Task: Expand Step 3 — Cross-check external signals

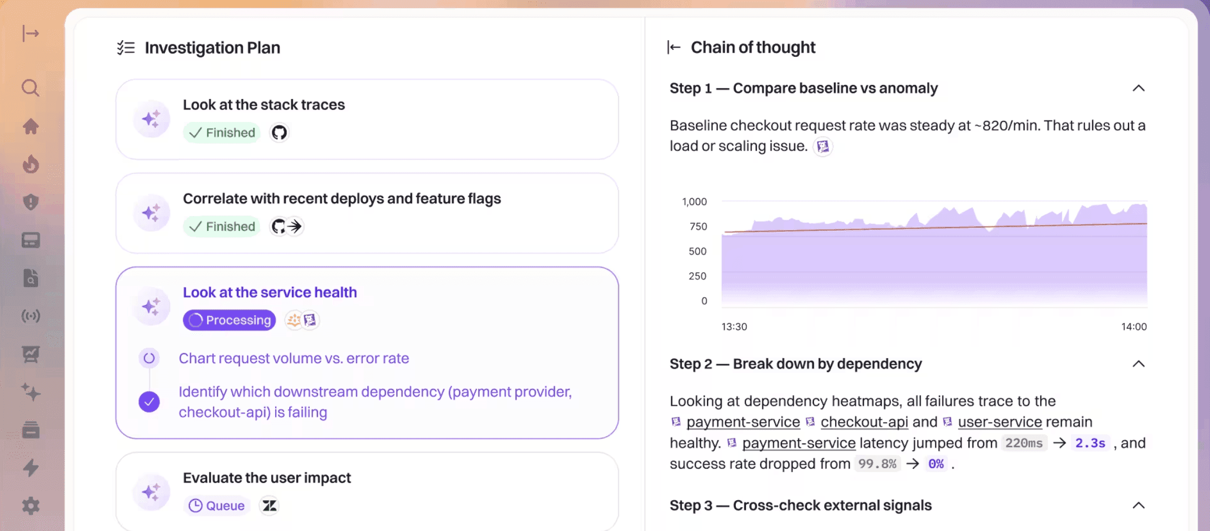Action: (x=1138, y=504)
